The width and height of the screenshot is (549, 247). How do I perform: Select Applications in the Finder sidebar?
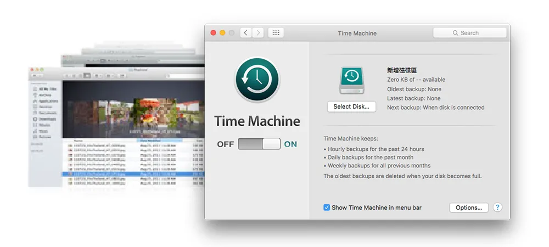click(49, 102)
